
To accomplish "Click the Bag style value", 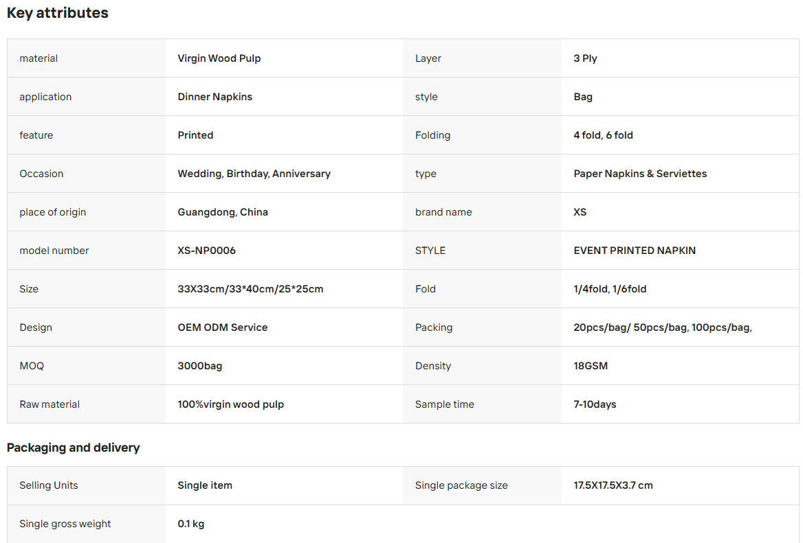I will coord(583,97).
